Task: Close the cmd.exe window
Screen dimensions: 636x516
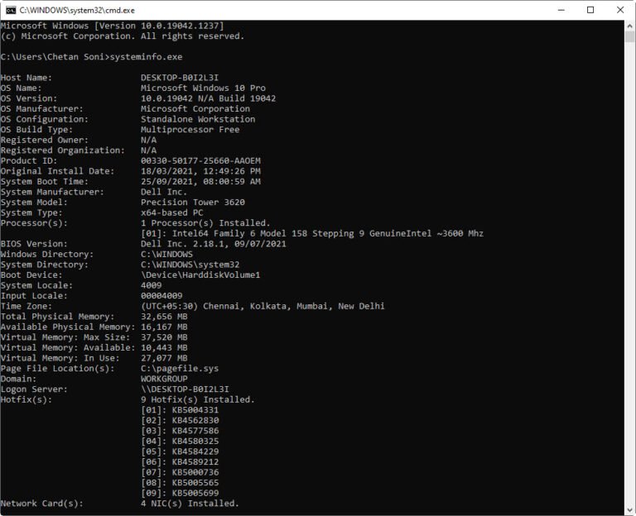Action: (620, 10)
